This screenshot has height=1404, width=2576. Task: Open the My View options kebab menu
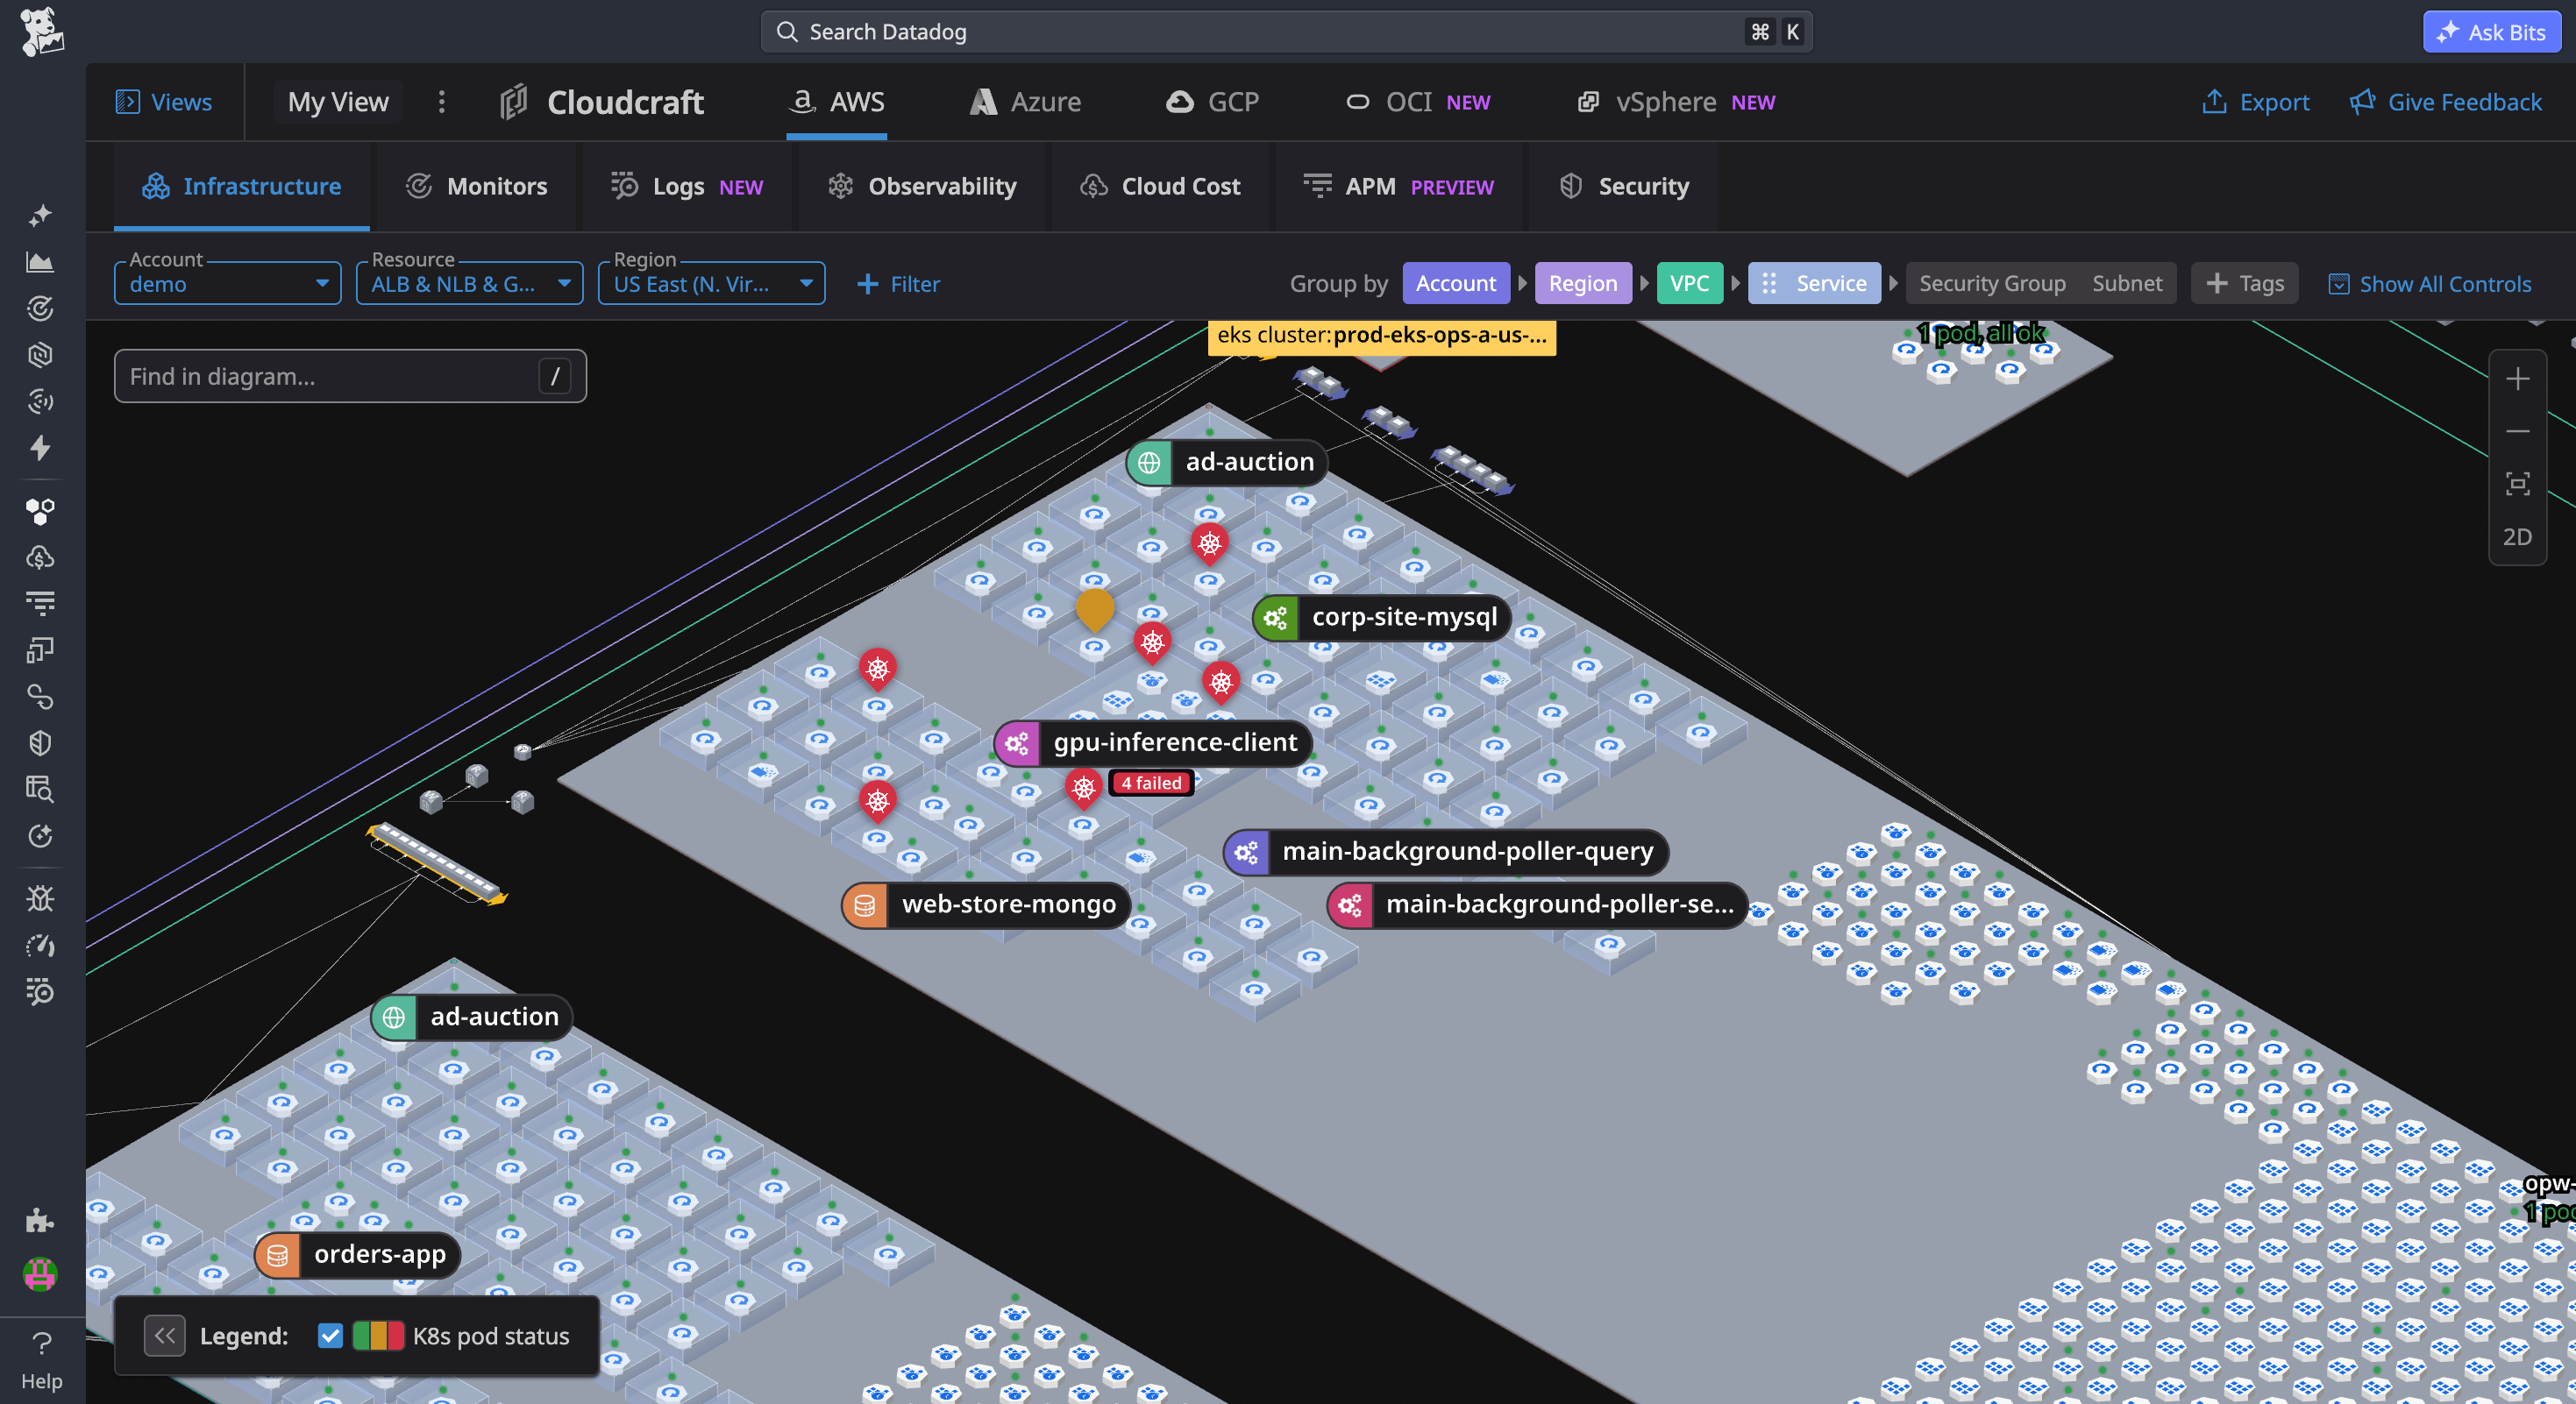[441, 102]
